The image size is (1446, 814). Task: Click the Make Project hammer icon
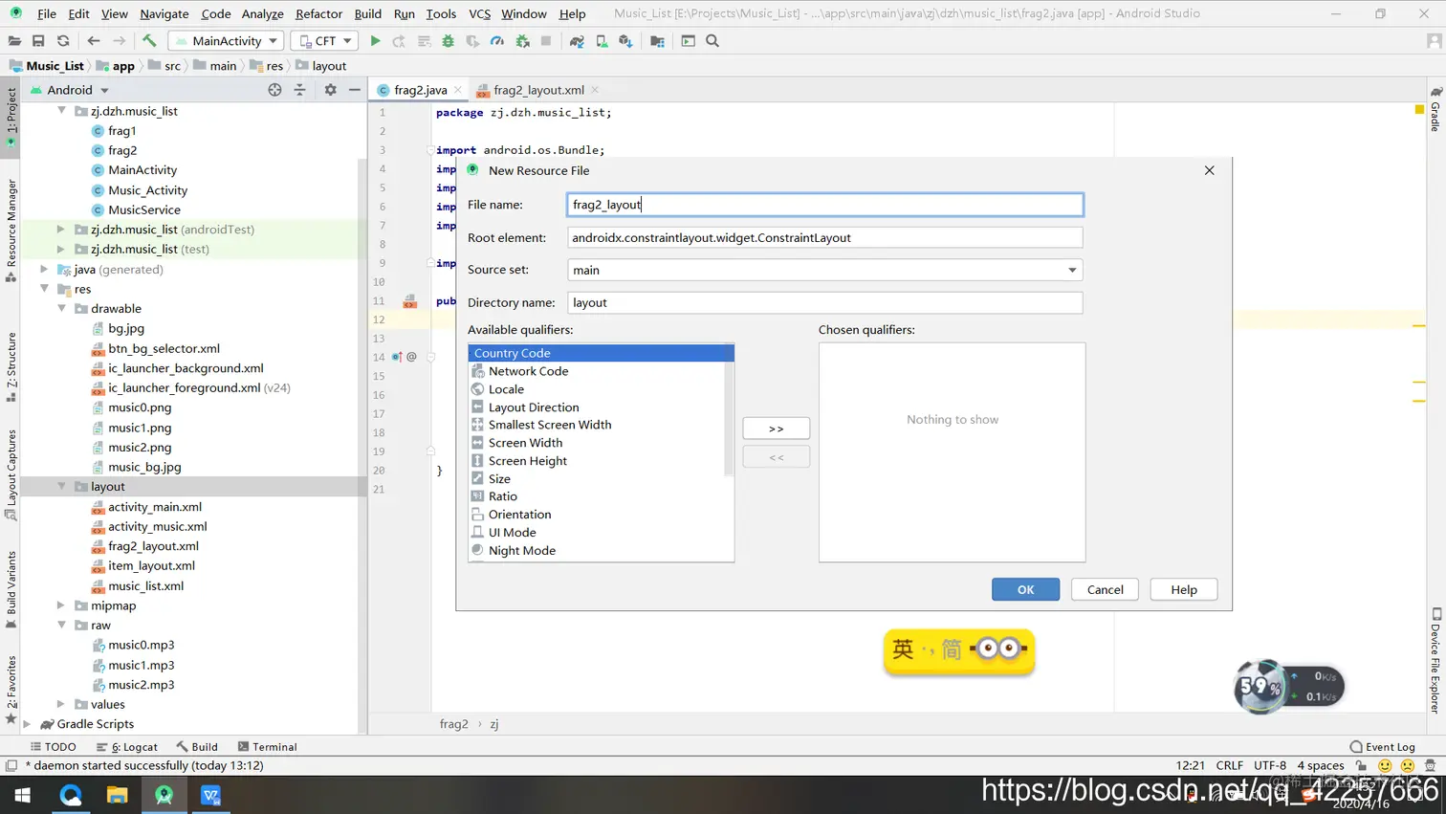[x=149, y=41]
